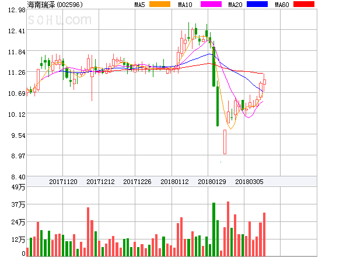Image resolution: width=350 pixels, height=257 pixels.
Task: Click the 11.26 price axis label
Action: tap(17, 72)
